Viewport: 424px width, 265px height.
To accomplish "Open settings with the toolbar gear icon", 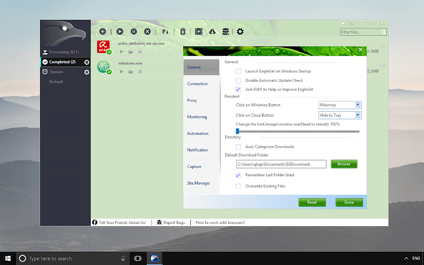I will pyautogui.click(x=240, y=32).
